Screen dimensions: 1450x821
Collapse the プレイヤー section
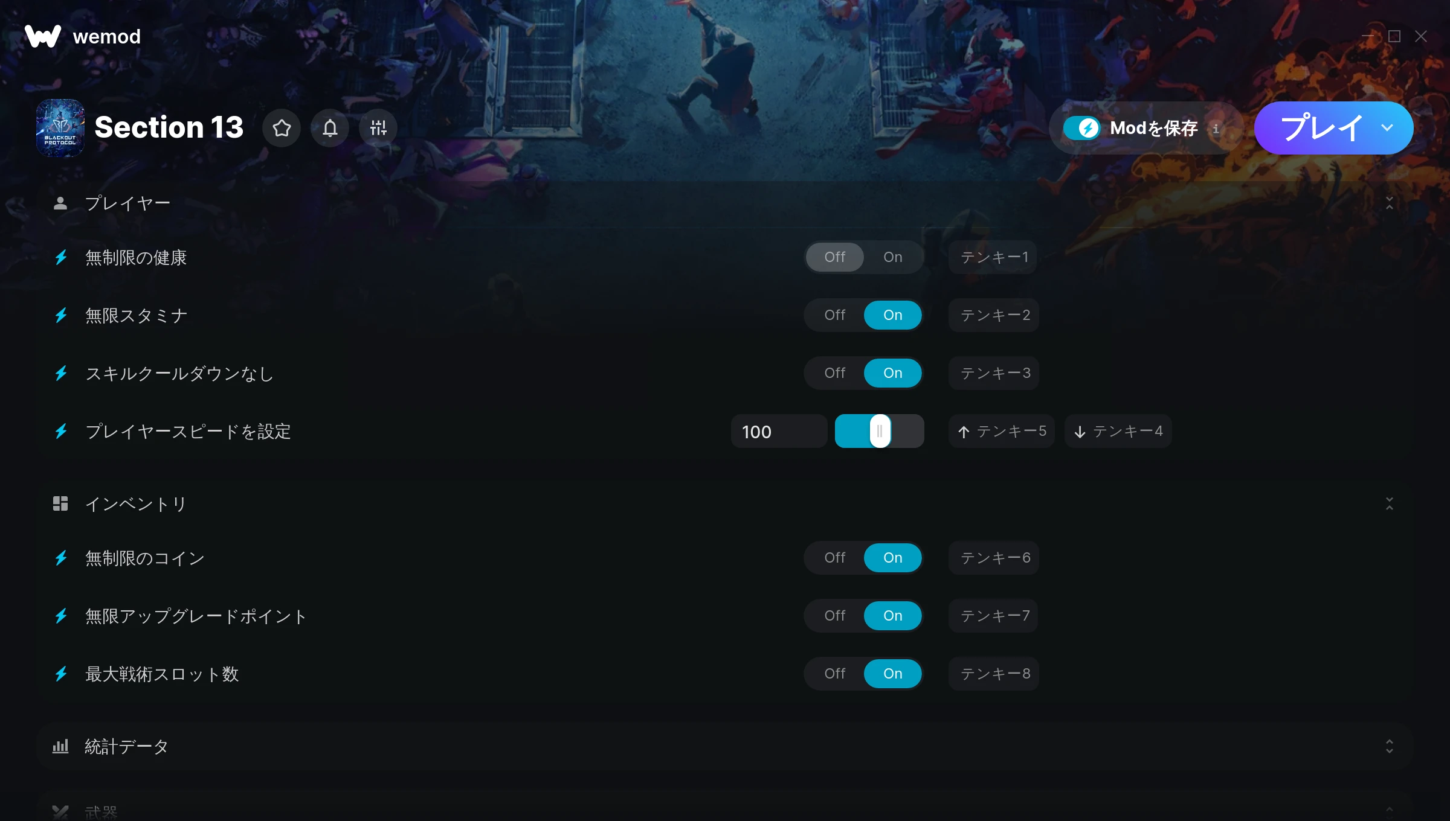click(x=1390, y=203)
